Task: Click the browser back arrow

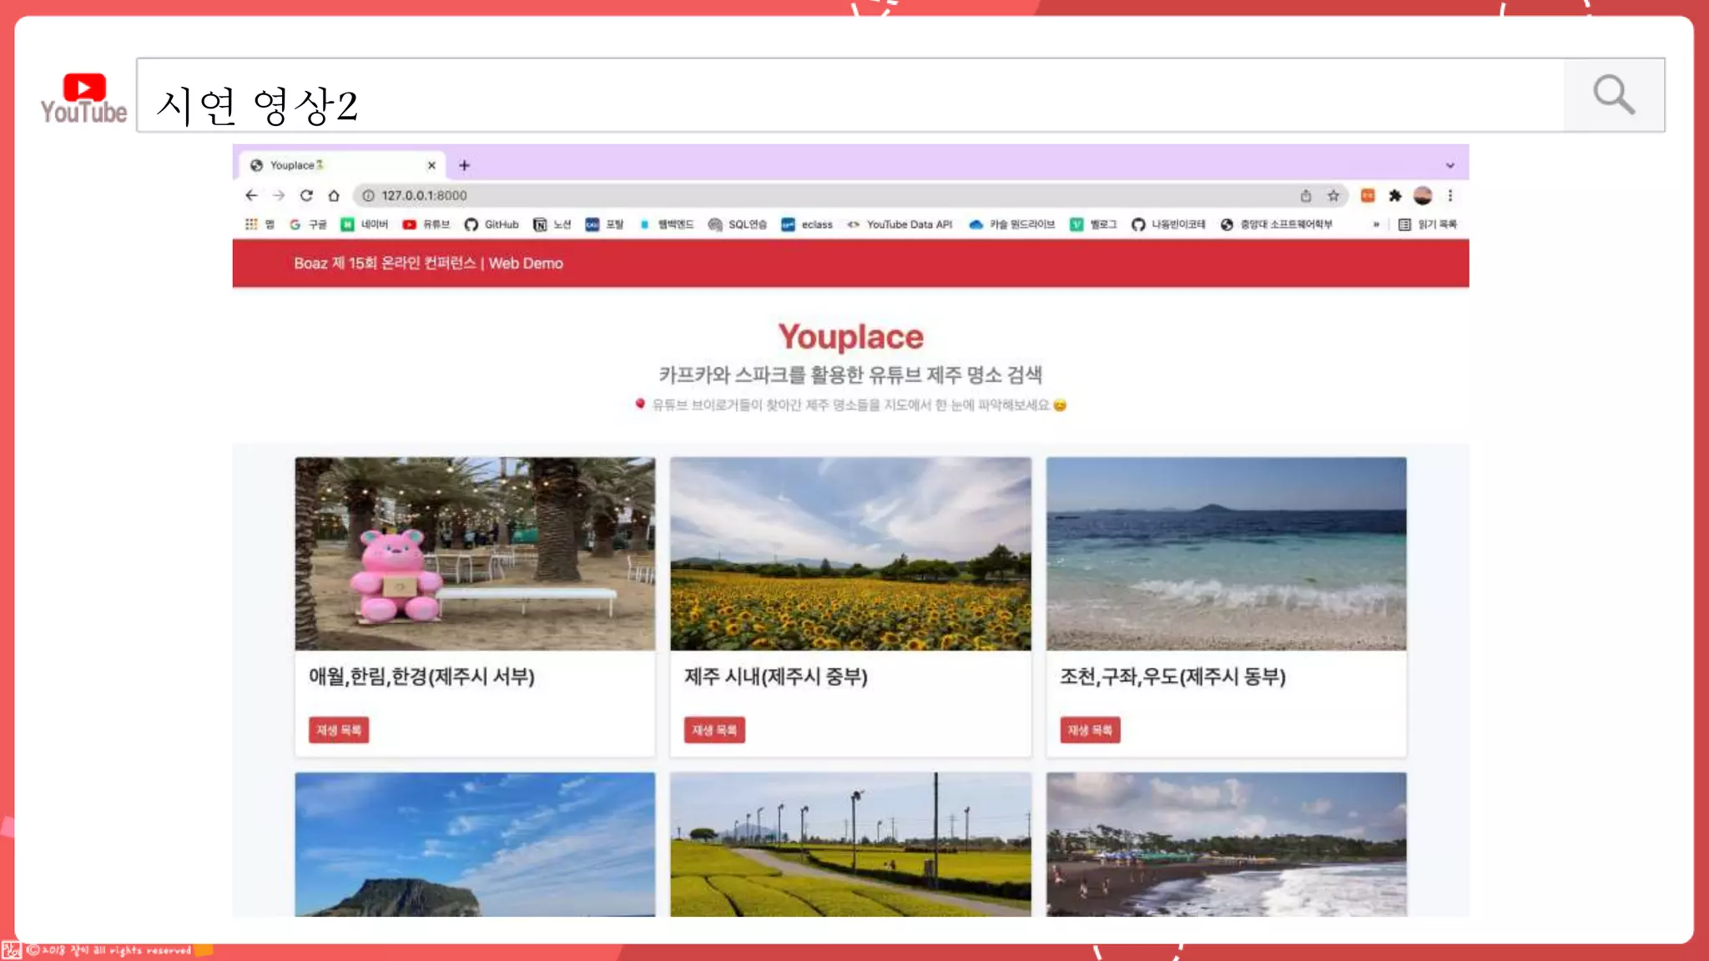Action: [x=251, y=195]
